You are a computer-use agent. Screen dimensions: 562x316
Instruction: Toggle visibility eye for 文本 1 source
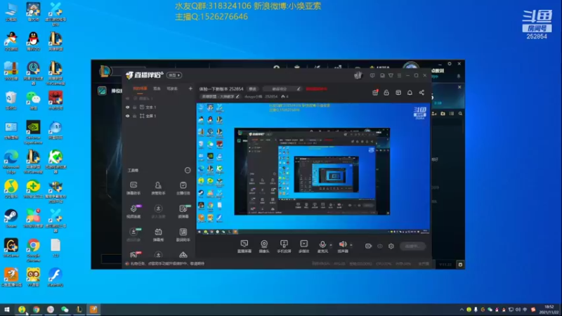click(x=127, y=107)
